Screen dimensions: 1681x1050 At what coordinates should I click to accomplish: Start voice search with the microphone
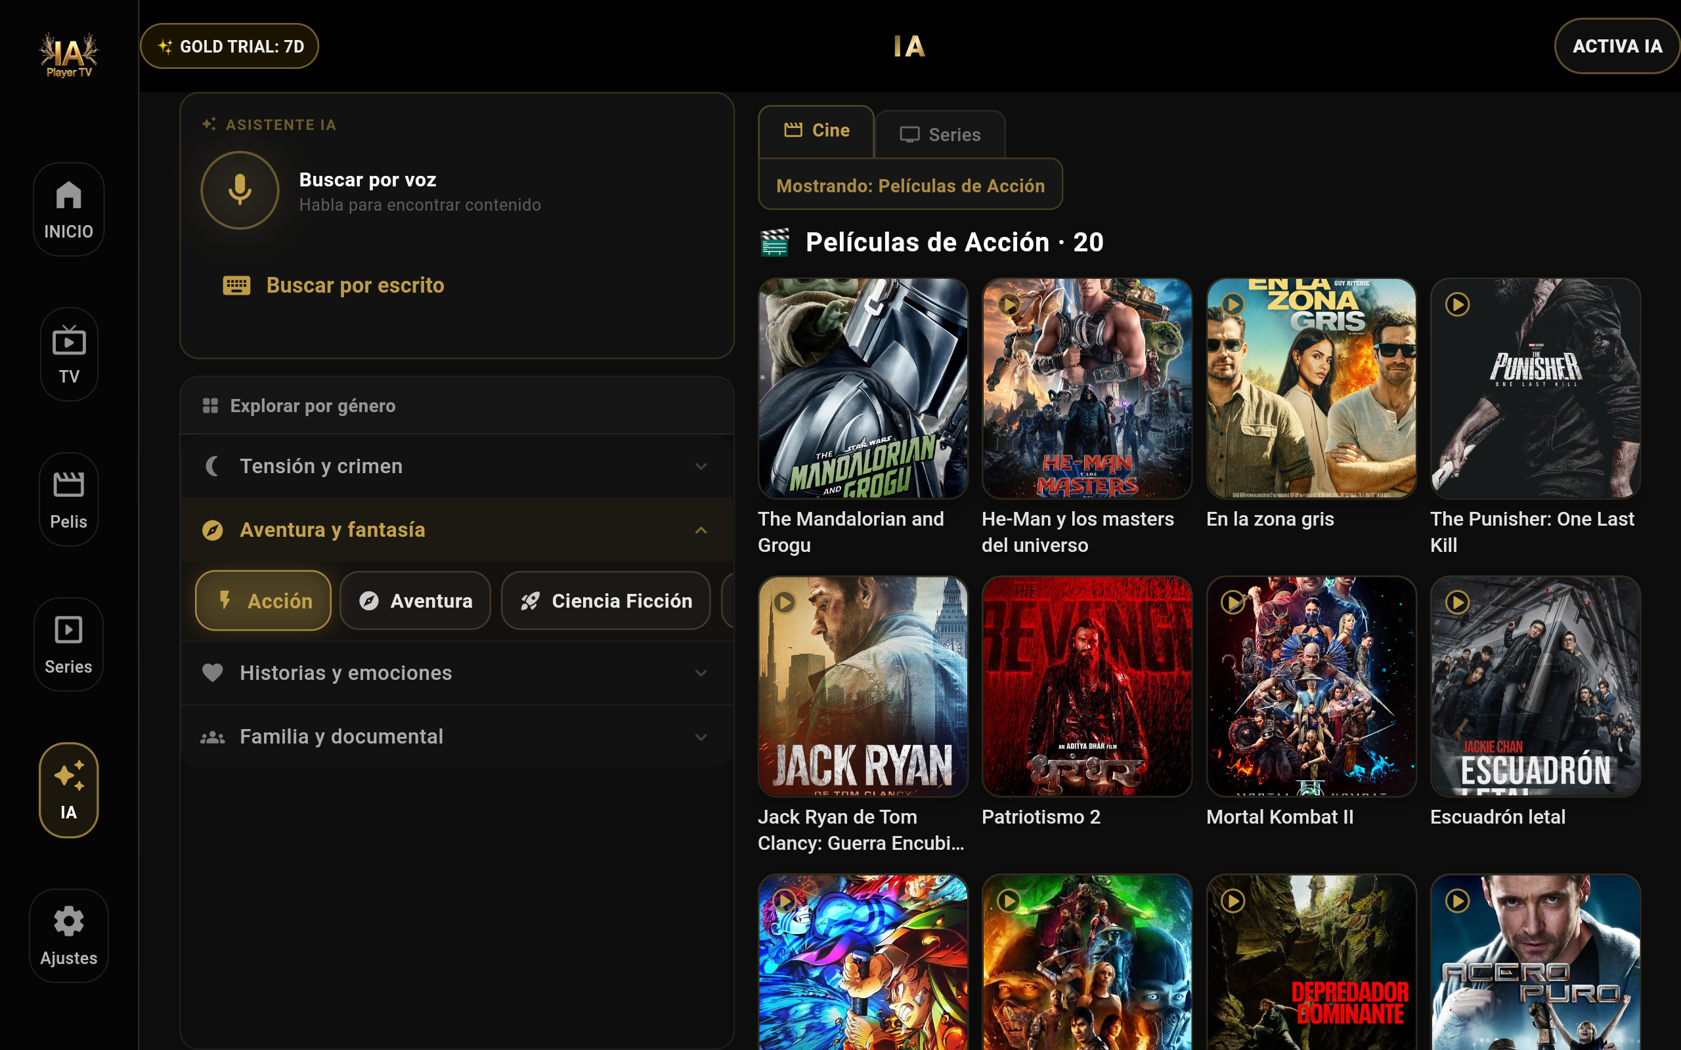click(240, 190)
